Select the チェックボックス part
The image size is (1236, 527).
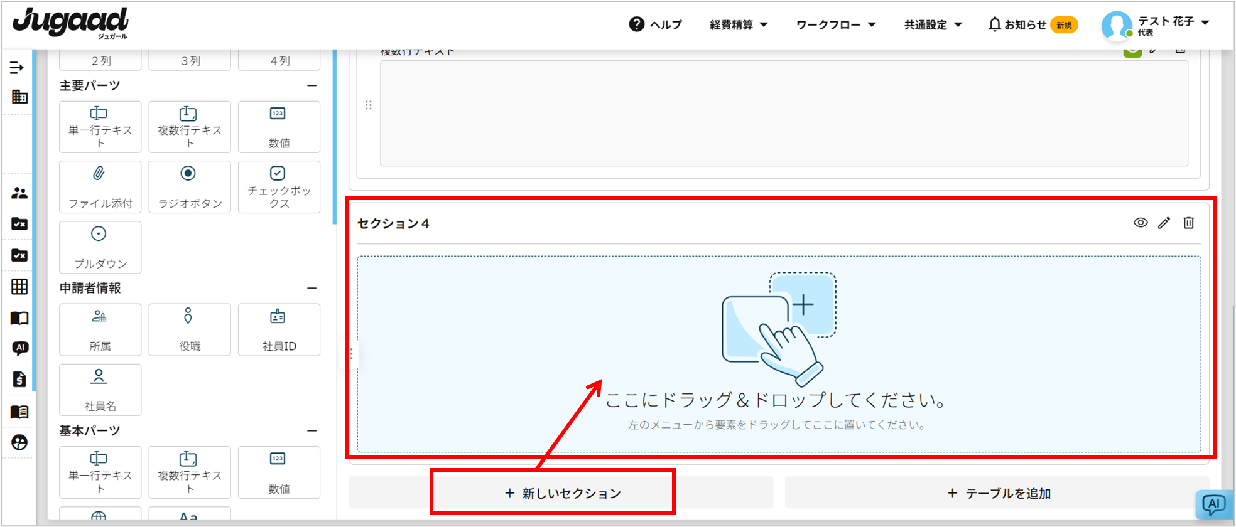(x=279, y=187)
